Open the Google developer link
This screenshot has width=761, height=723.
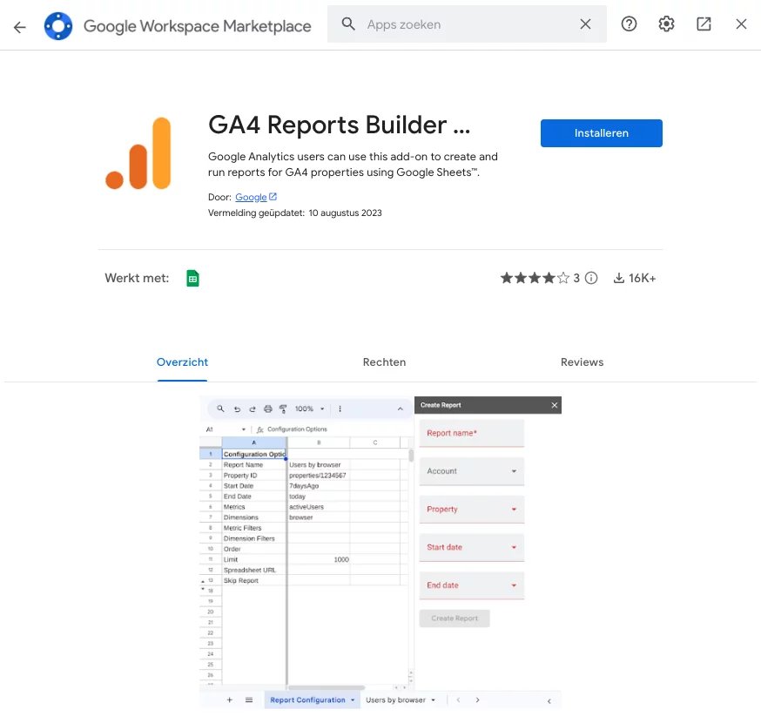tap(251, 198)
